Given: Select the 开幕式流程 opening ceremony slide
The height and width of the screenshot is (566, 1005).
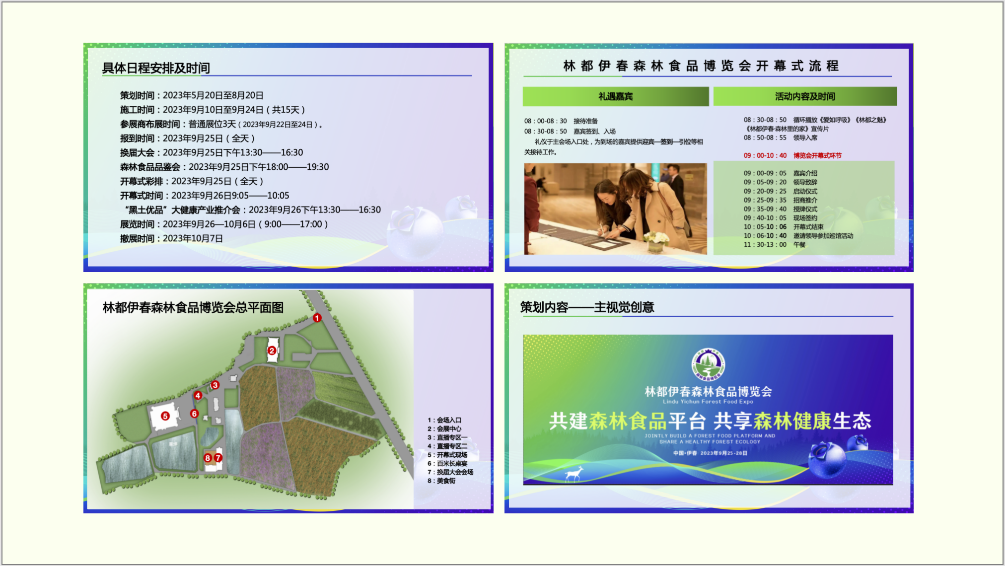Looking at the screenshot, I should click(x=701, y=66).
